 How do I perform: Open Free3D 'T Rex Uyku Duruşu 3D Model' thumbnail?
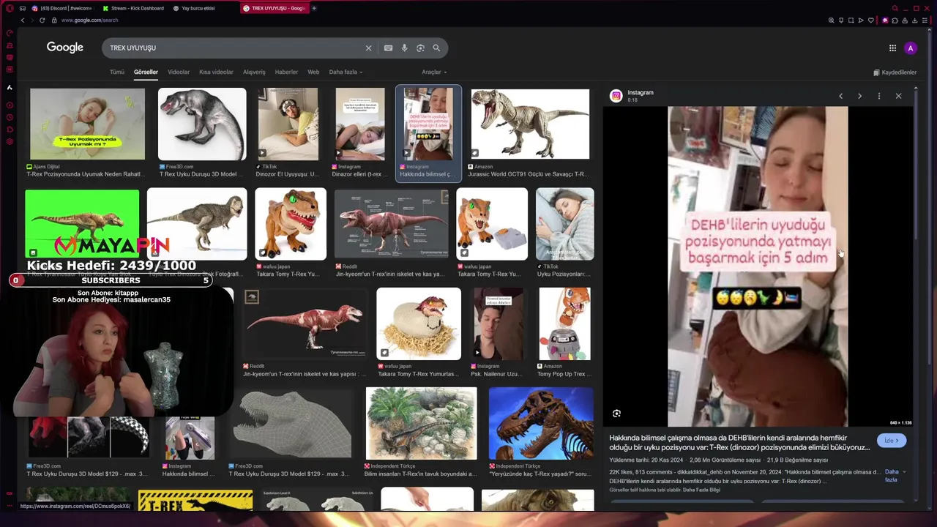[202, 124]
